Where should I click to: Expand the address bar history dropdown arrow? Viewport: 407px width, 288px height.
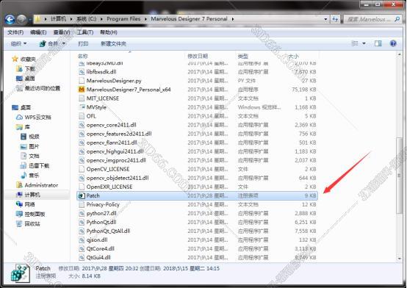click(x=325, y=19)
